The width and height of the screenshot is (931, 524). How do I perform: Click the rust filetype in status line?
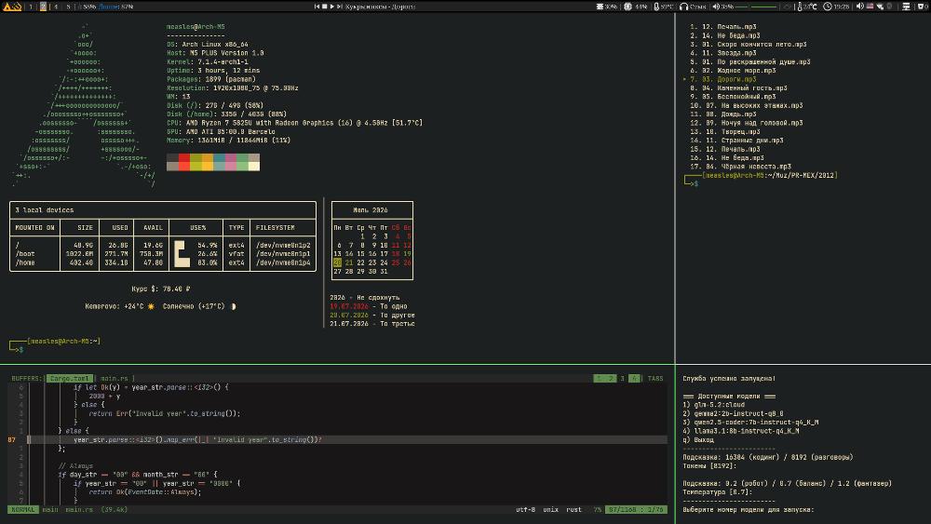(x=573, y=509)
